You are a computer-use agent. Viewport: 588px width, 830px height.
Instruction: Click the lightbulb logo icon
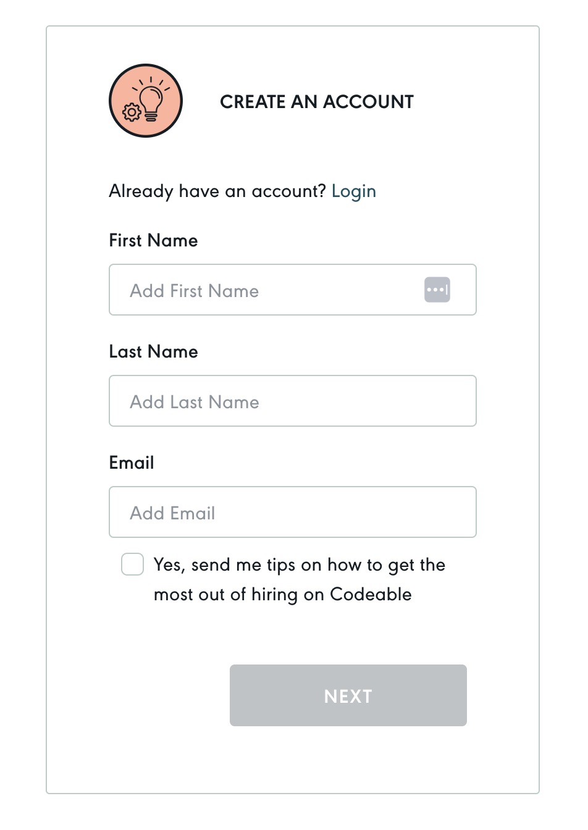(146, 101)
